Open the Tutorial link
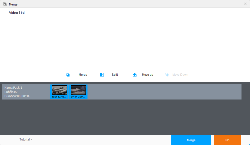 pyautogui.click(x=26, y=139)
